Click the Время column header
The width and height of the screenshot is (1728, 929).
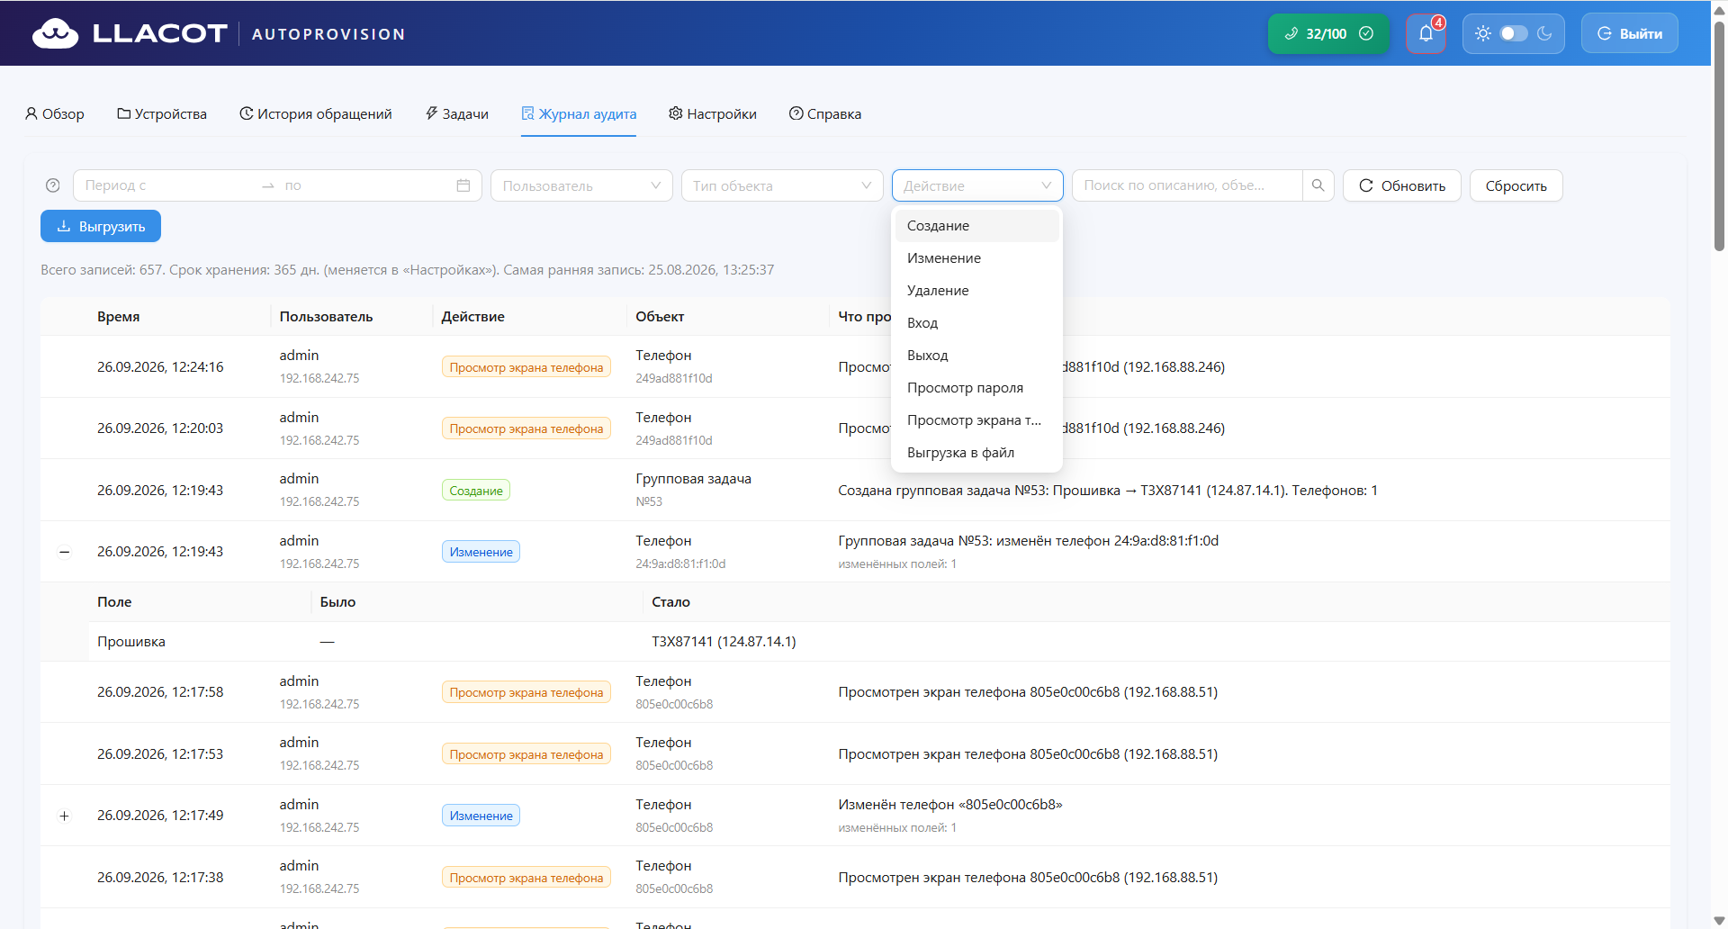119,317
